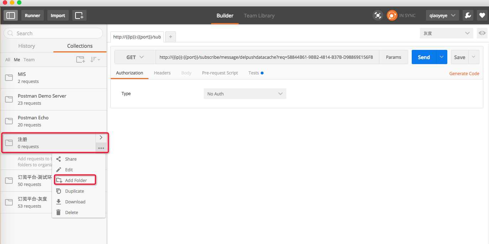This screenshot has width=489, height=244.
Task: Open Tests tab
Action: coord(256,73)
